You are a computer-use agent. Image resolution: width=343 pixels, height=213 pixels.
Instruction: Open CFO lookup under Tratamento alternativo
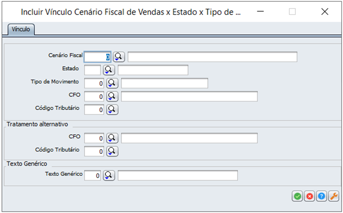pos(112,138)
